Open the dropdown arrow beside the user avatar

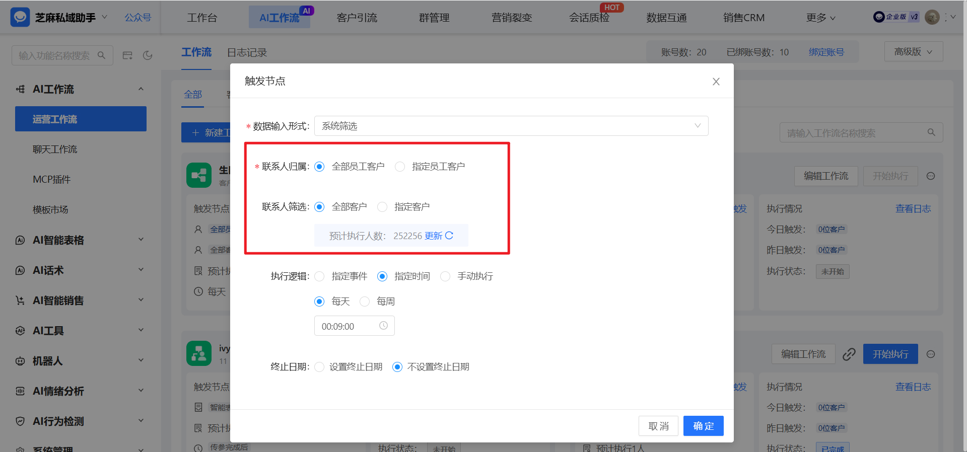pos(953,17)
